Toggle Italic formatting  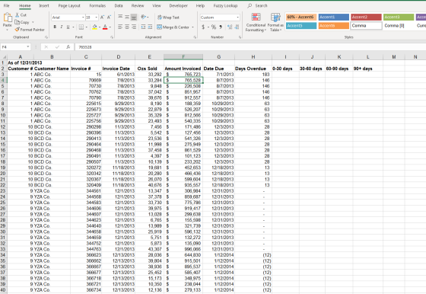pos(62,27)
